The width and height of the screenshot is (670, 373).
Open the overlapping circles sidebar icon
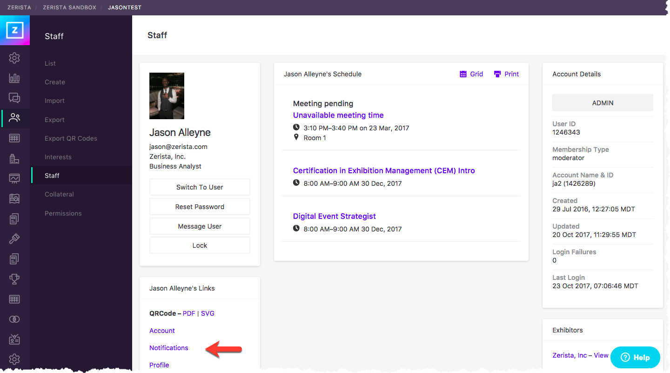coord(14,319)
